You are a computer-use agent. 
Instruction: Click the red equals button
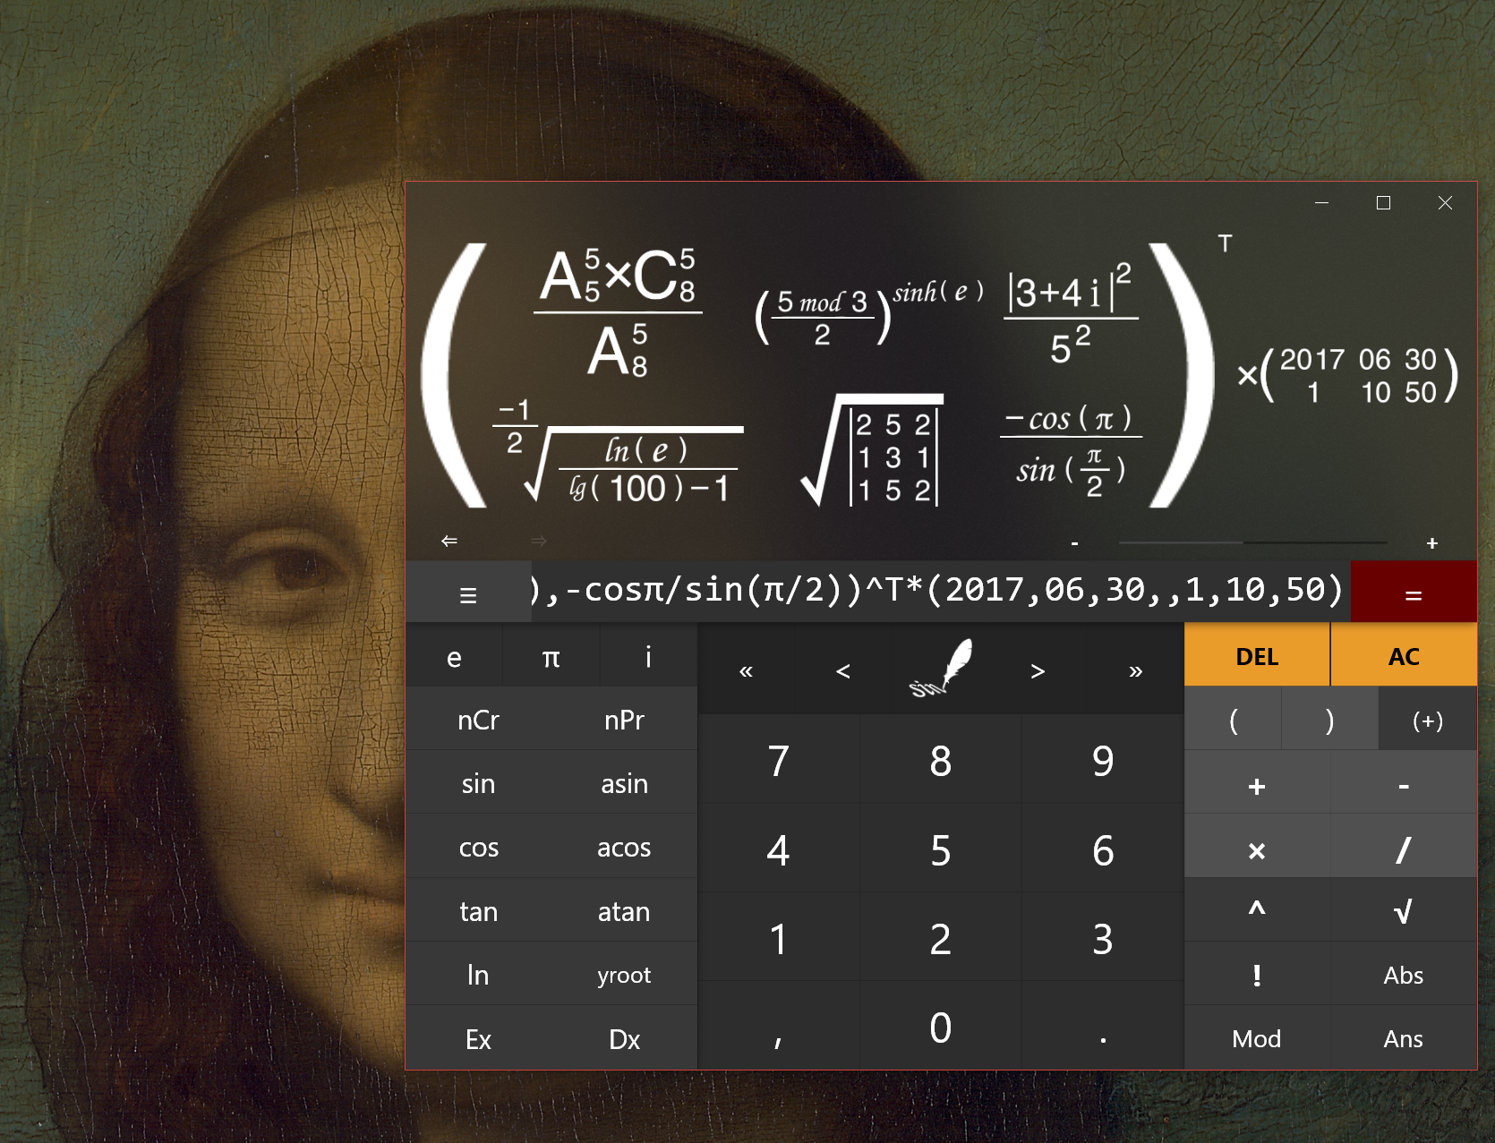(x=1414, y=593)
